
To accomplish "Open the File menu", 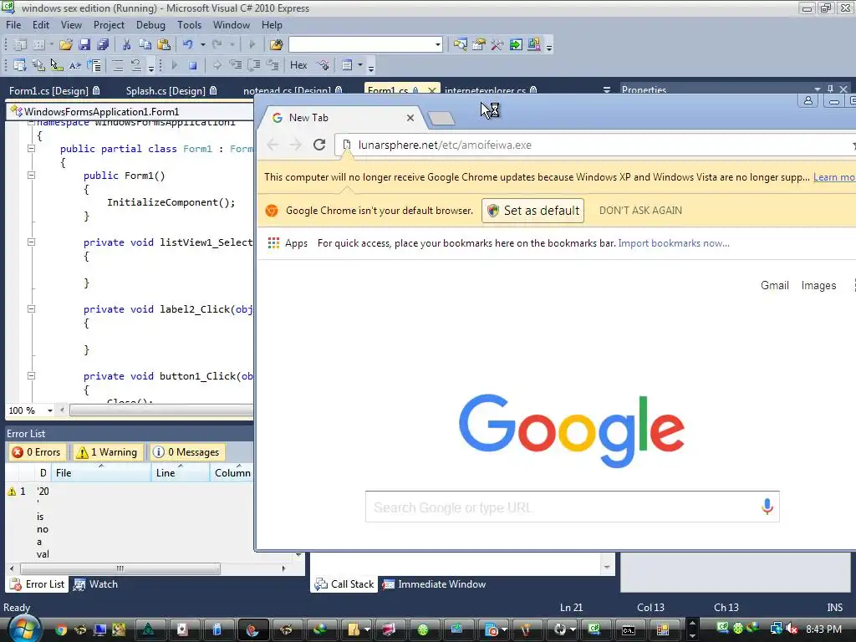I will point(13,25).
